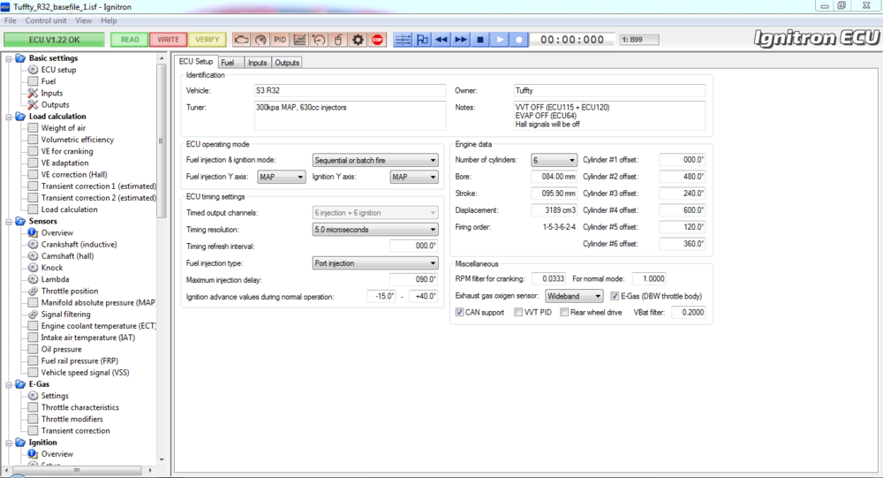883x478 pixels.
Task: Click the Signal filtering icon
Action: coord(34,315)
